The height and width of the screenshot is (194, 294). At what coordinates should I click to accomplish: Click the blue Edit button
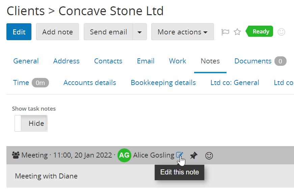(19, 32)
